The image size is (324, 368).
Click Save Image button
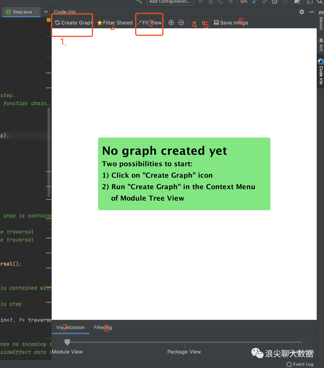point(231,23)
